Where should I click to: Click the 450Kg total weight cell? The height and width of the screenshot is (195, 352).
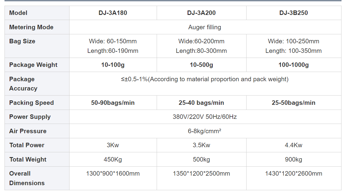113,159
